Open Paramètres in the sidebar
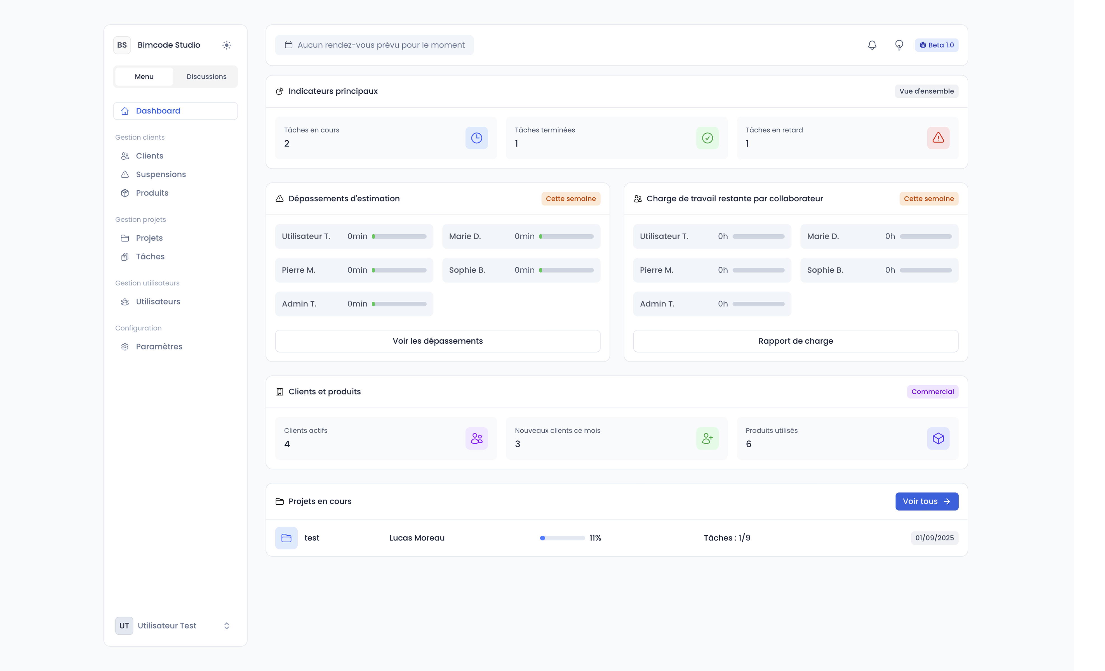Viewport: 1105px width, 671px height. [175, 347]
